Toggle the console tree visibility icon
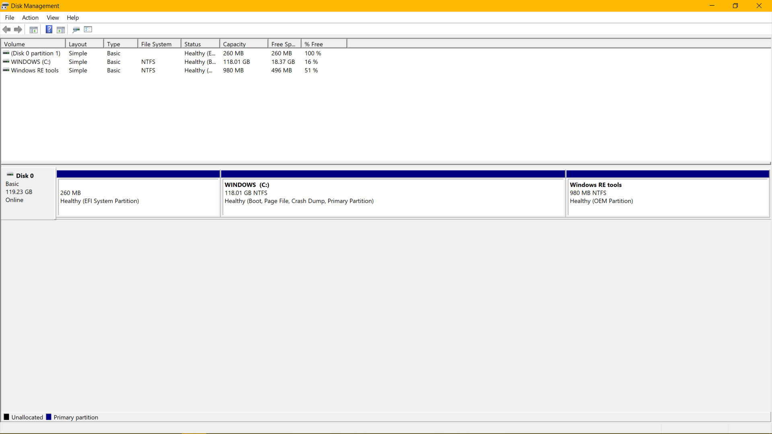This screenshot has height=434, width=772. click(33, 29)
